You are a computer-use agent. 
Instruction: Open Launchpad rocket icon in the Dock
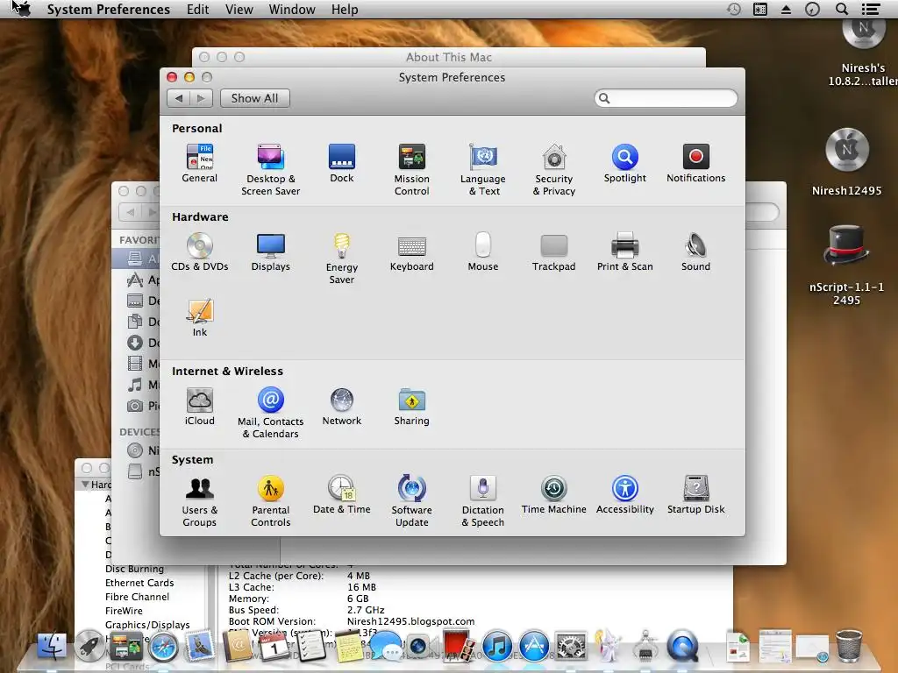pos(89,646)
